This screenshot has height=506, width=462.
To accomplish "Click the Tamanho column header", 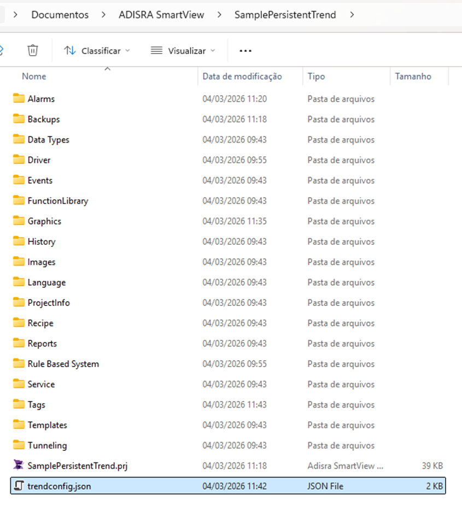I will coord(413,77).
